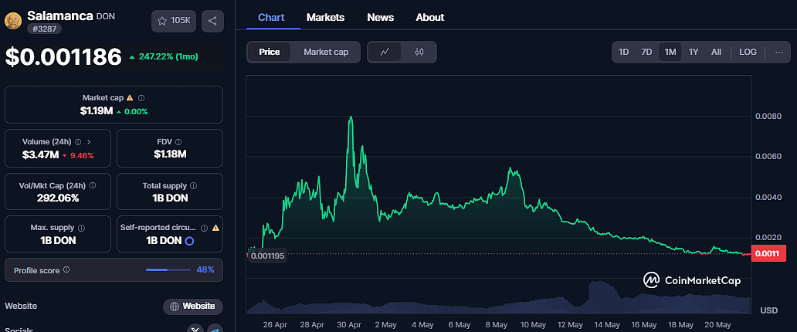Click the Website button
Screen dimensions: 797x332
click(192, 307)
